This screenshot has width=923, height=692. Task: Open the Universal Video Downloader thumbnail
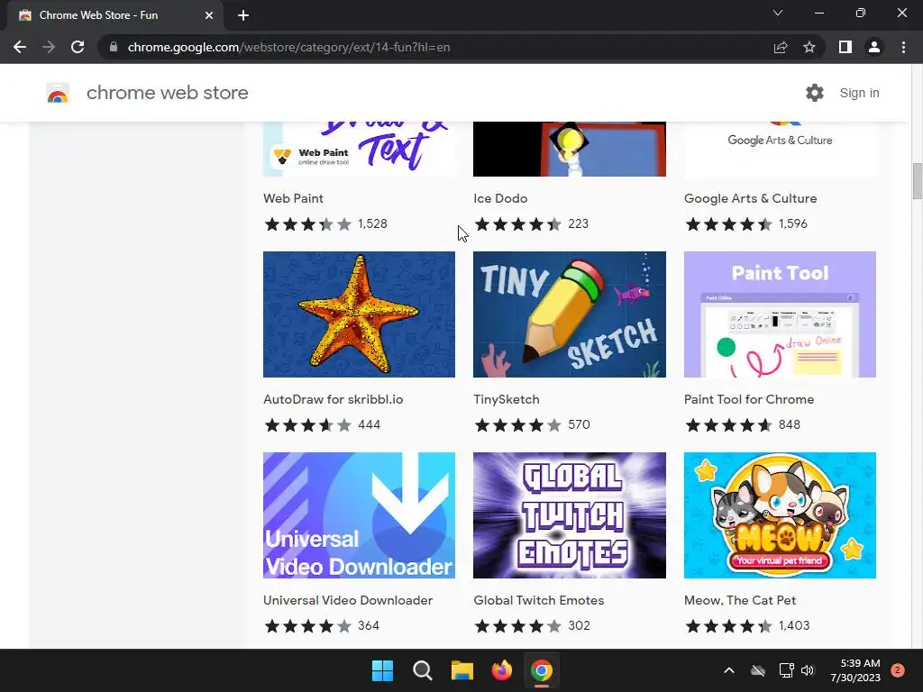359,515
